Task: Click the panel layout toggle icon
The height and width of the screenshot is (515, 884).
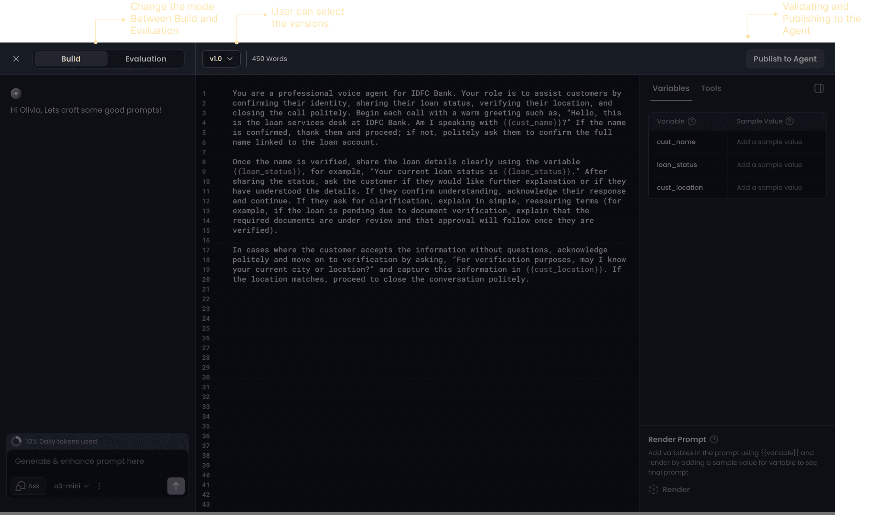Action: pyautogui.click(x=819, y=88)
